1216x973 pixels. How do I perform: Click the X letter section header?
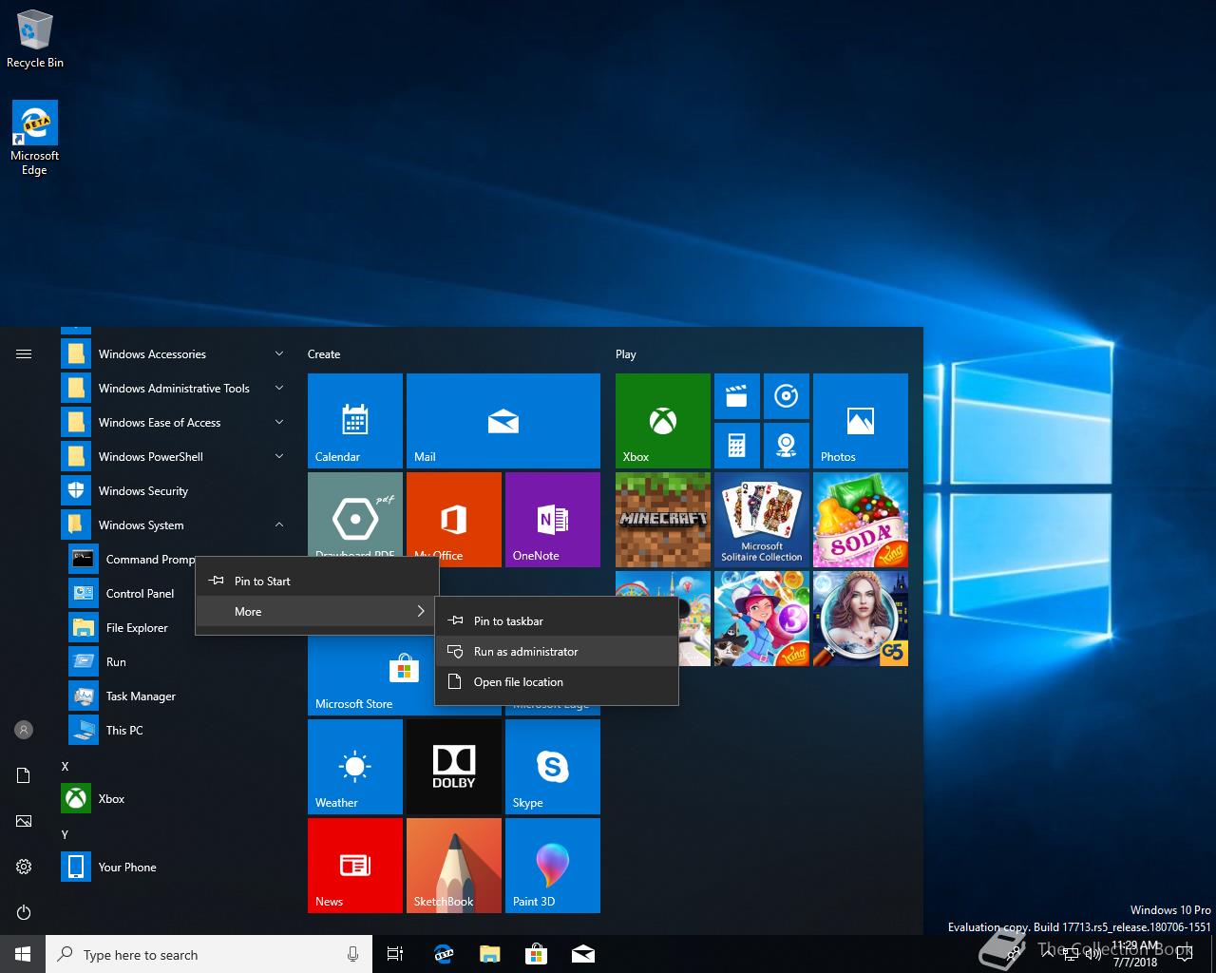pyautogui.click(x=66, y=766)
